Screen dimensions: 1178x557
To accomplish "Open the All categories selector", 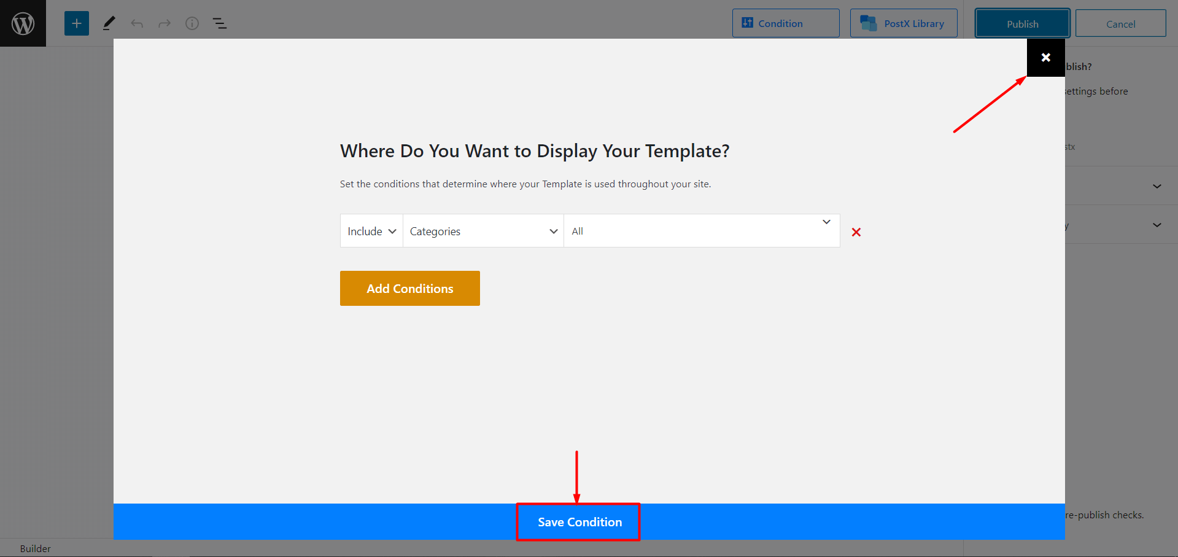I will pos(701,230).
